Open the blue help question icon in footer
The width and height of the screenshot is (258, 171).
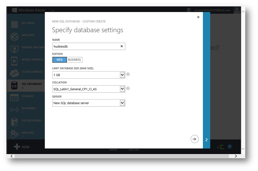point(230,146)
